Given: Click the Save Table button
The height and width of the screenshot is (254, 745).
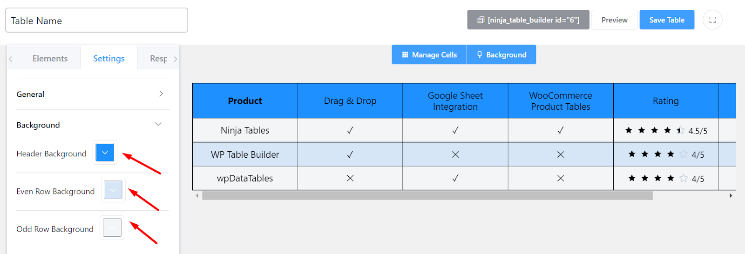Looking at the screenshot, I should point(667,20).
